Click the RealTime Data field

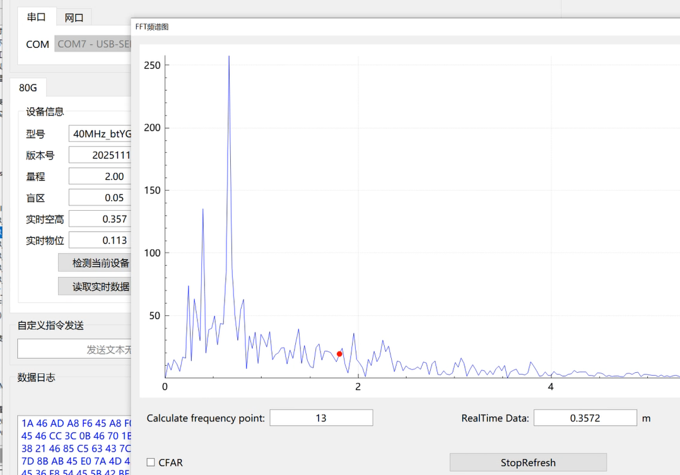[585, 418]
